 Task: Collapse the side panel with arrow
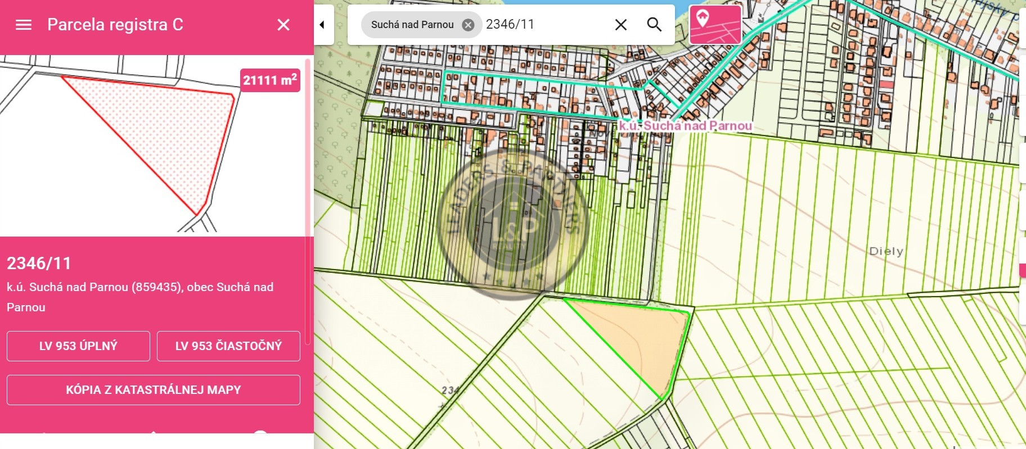pos(322,25)
